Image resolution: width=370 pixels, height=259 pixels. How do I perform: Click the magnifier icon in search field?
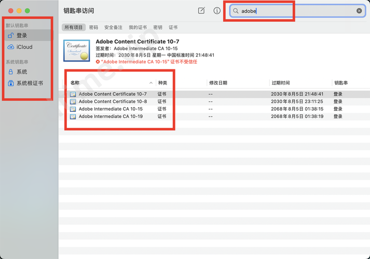pyautogui.click(x=236, y=11)
